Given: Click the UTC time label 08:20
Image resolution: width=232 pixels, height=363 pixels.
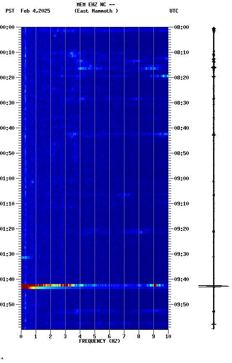Looking at the screenshot, I should click(x=182, y=78).
